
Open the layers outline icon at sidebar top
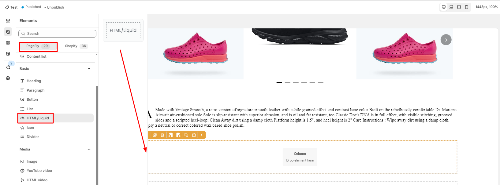[8, 21]
